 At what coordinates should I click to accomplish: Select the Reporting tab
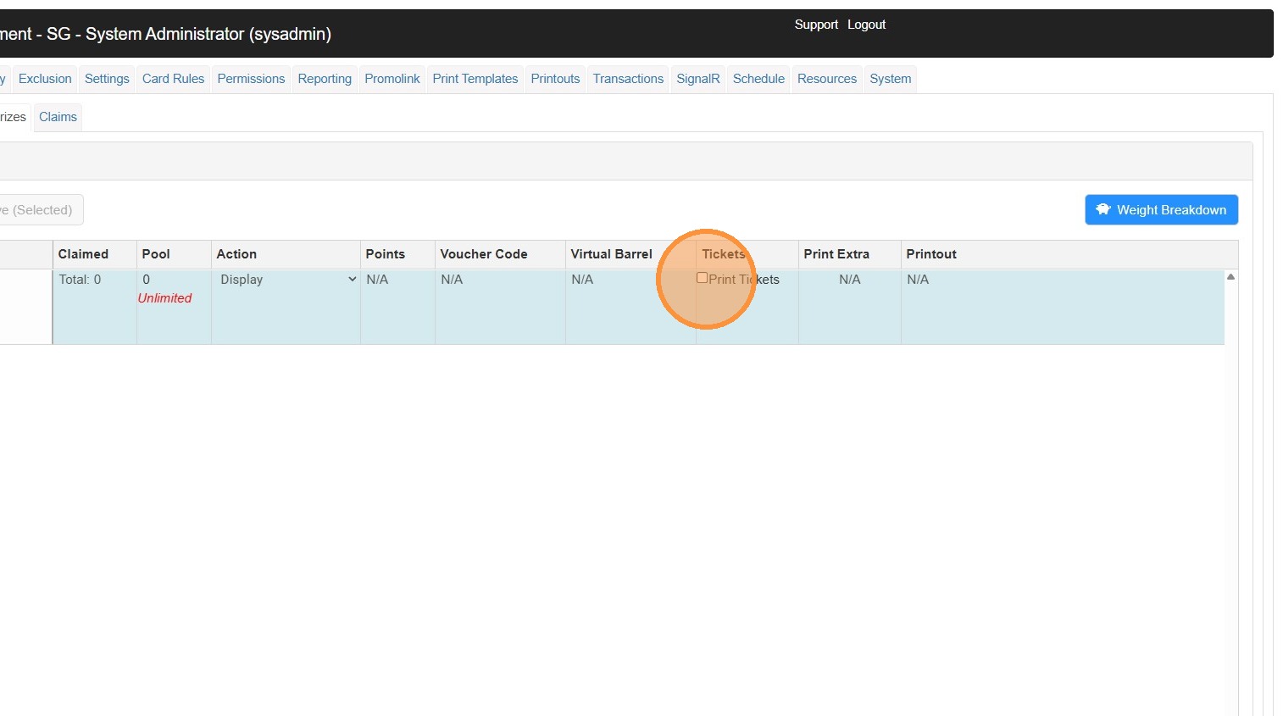pos(325,79)
